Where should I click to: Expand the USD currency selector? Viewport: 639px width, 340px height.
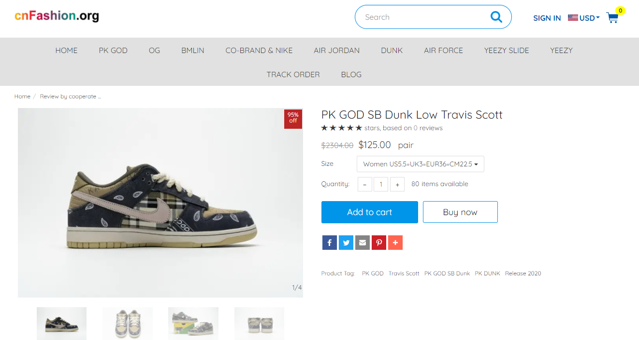pyautogui.click(x=584, y=18)
